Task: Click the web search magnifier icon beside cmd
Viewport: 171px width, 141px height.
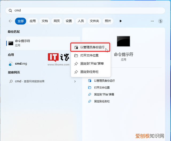Action: click(x=11, y=81)
